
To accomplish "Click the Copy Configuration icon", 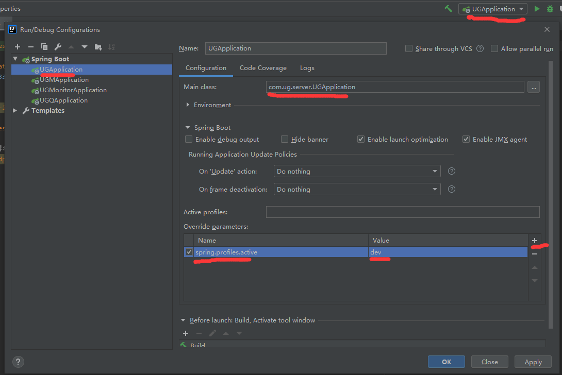I will coord(44,47).
